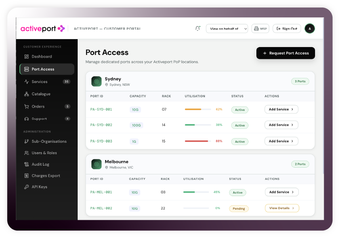Screen dimensions: 340x238
Task: Open port PA-MEL-002
Action: [x=101, y=208]
